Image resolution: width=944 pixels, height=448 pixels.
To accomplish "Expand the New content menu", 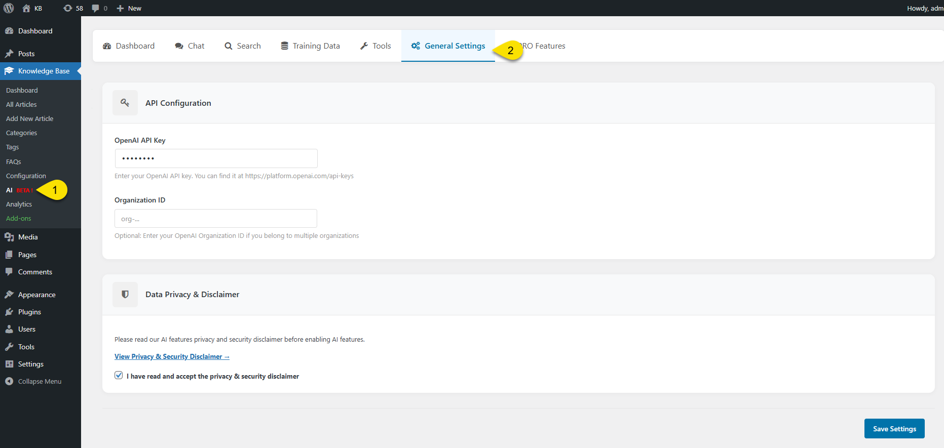I will 129,8.
